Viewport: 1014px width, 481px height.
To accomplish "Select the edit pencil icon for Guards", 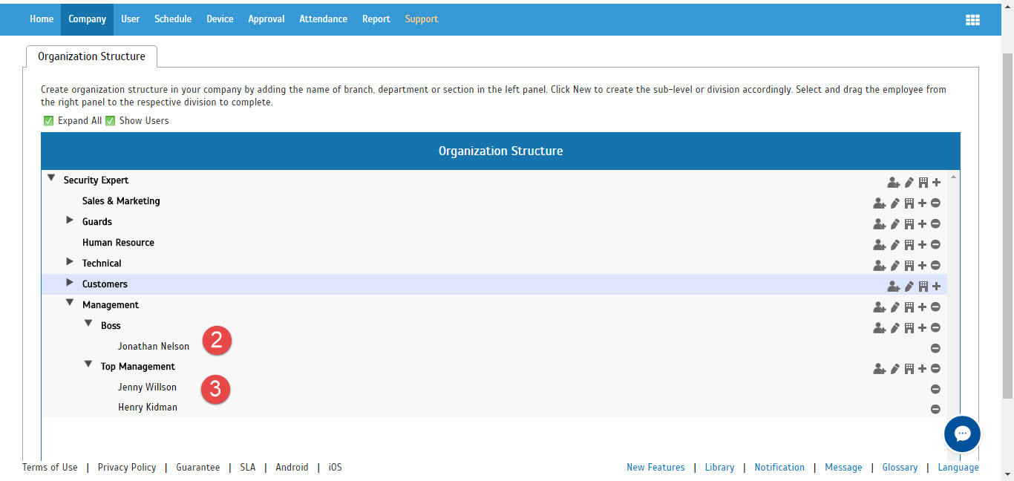I will 894,223.
